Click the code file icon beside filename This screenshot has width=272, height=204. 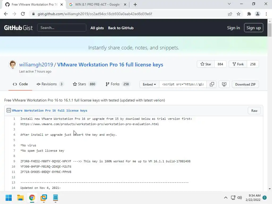9,110
